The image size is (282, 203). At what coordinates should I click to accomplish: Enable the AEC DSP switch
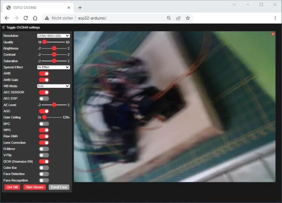(44, 99)
